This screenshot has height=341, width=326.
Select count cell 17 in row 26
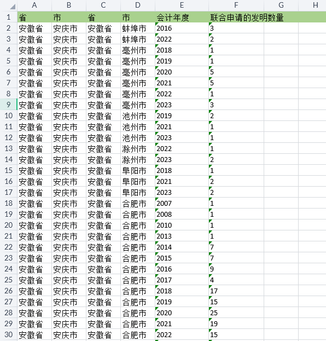(x=236, y=291)
